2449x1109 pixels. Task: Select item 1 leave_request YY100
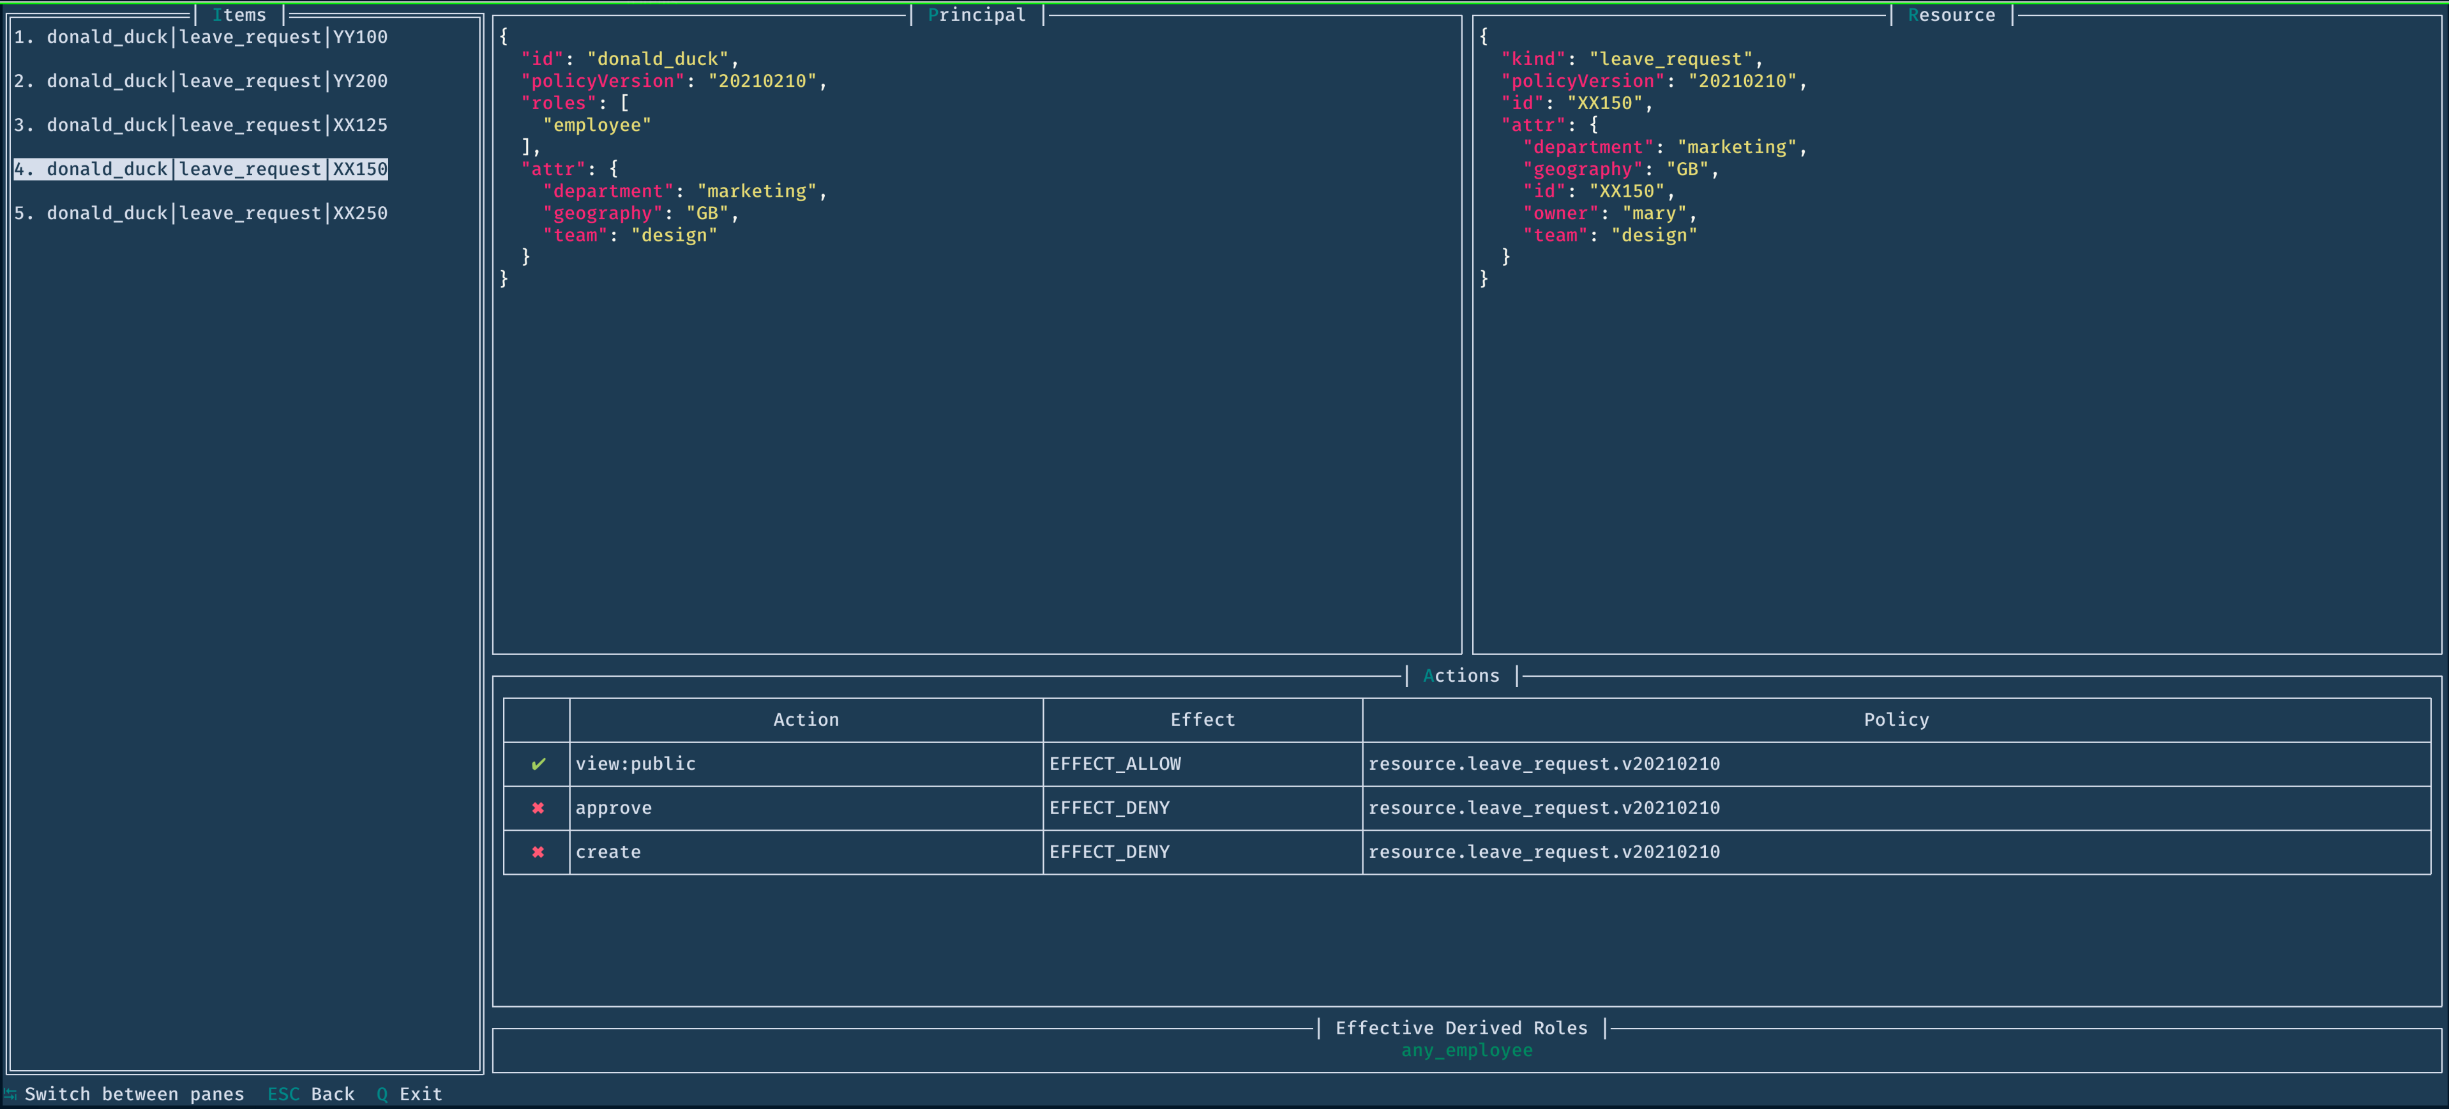click(x=200, y=37)
